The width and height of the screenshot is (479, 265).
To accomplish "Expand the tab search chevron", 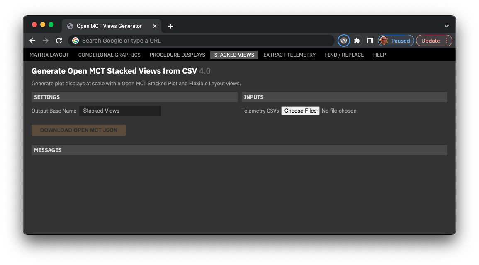I will click(x=447, y=26).
